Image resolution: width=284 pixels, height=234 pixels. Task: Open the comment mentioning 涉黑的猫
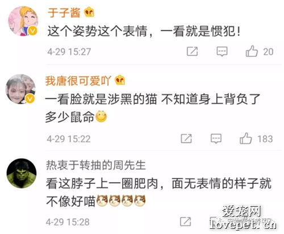[153, 108]
